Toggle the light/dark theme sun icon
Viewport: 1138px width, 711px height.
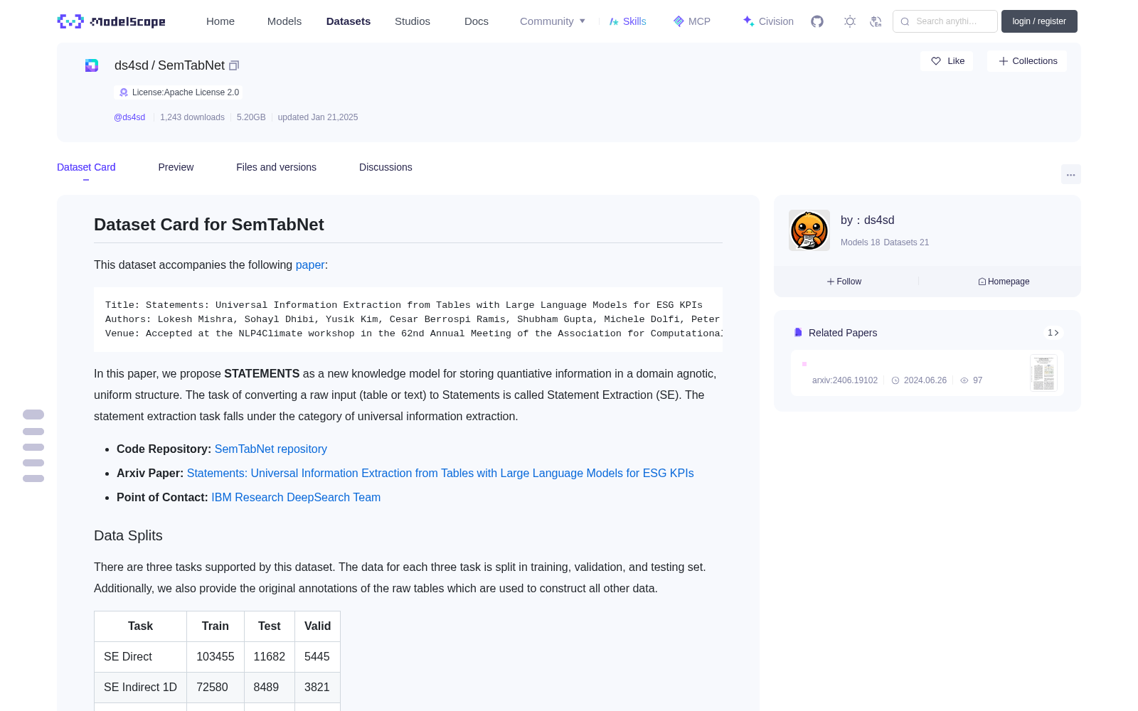click(850, 21)
